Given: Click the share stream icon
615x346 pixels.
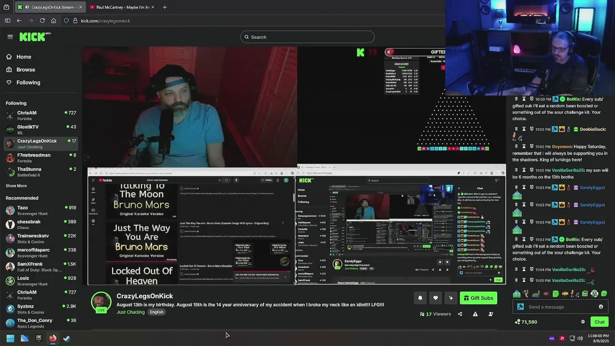Looking at the screenshot, I should [460, 314].
